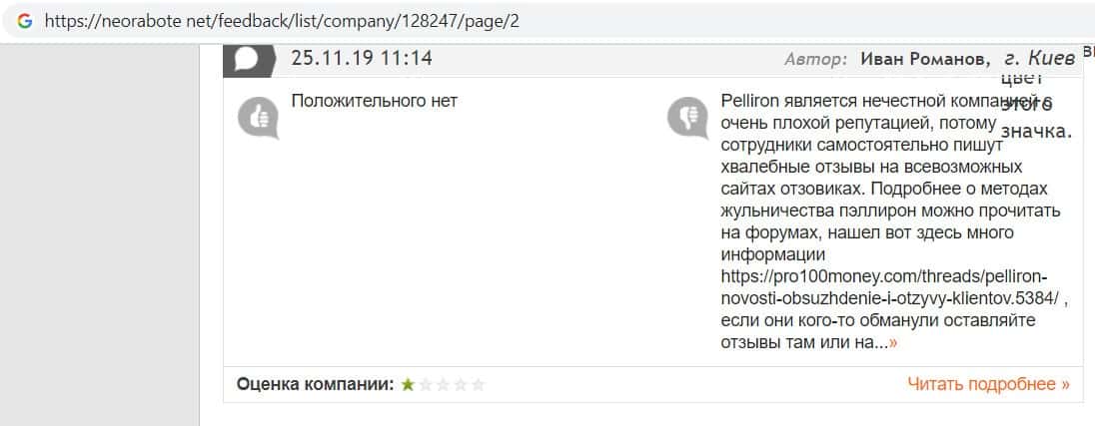
Task: Click the 'Оценка компании:' label
Action: [x=316, y=384]
